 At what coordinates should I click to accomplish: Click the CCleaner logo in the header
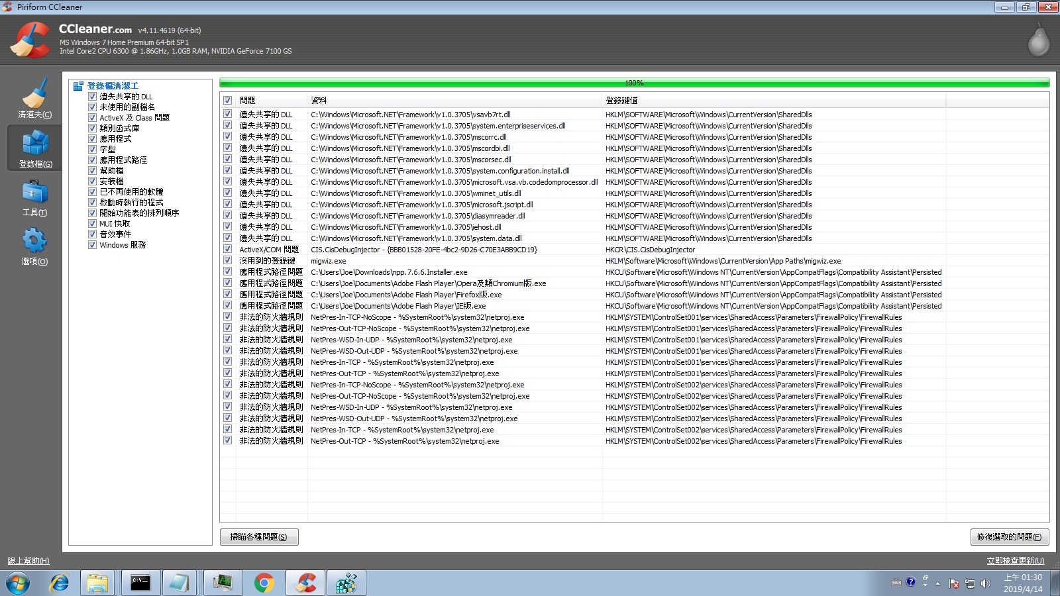(30, 40)
